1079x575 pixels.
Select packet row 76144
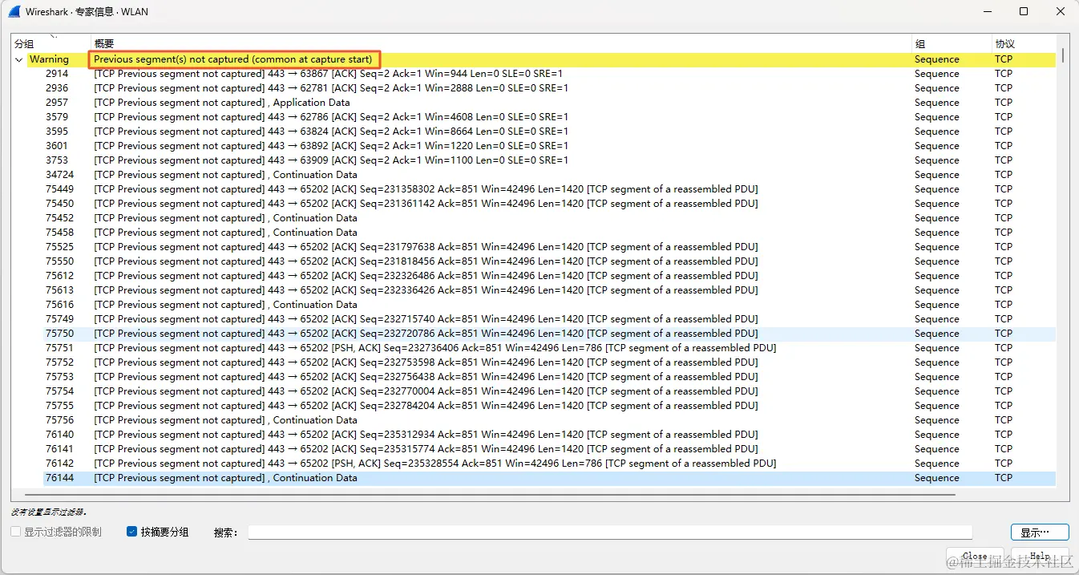[x=549, y=478]
